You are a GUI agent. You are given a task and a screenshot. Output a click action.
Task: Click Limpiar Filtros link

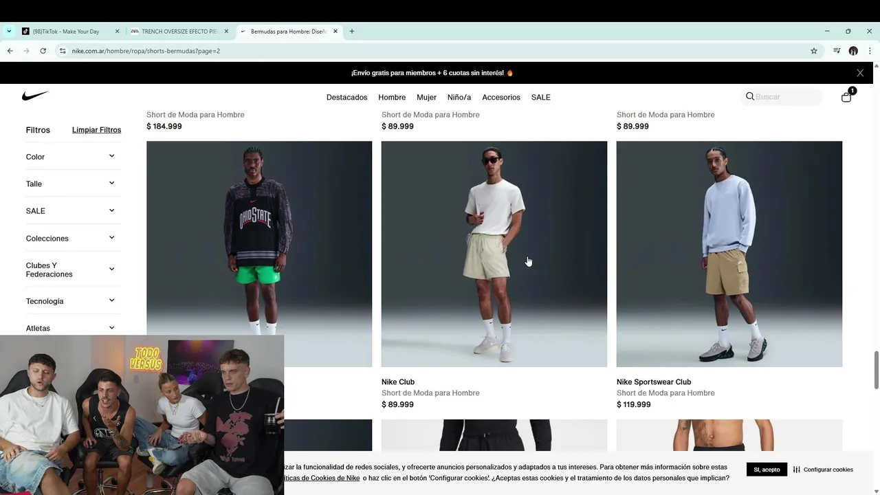[x=96, y=130]
